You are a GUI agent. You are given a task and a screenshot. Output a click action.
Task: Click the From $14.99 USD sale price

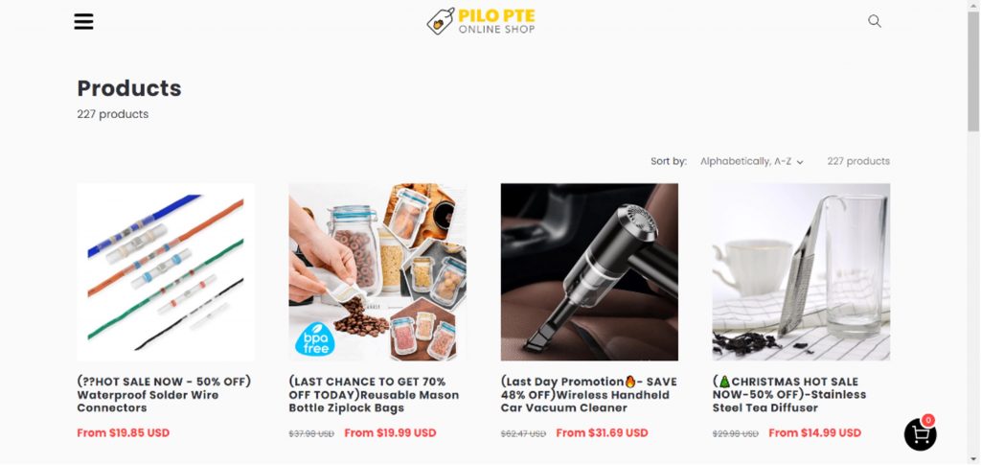pos(814,432)
